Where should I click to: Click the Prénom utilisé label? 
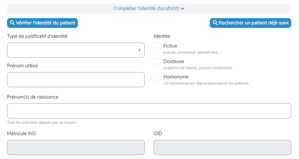pyautogui.click(x=22, y=66)
